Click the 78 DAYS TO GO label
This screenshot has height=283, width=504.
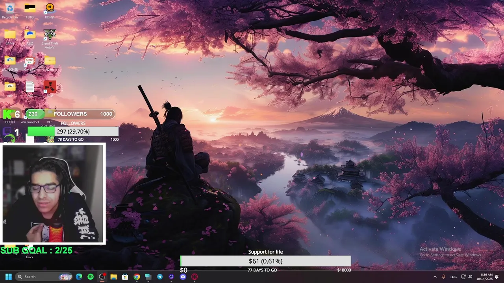(70, 140)
